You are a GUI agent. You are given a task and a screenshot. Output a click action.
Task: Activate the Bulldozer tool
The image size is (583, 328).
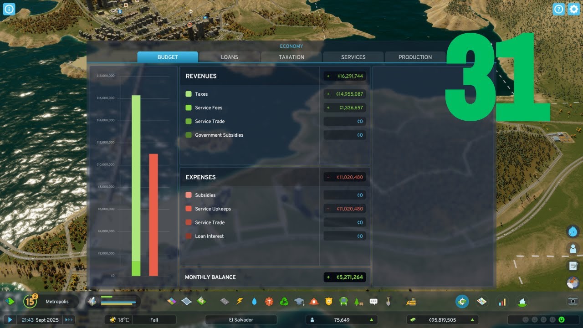(x=411, y=301)
